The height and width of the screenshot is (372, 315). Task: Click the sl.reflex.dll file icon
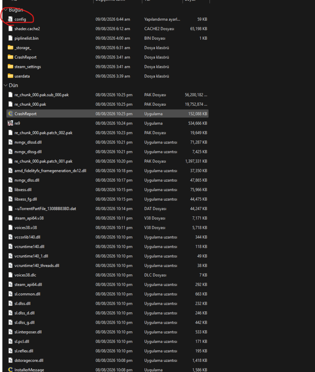(x=10, y=351)
